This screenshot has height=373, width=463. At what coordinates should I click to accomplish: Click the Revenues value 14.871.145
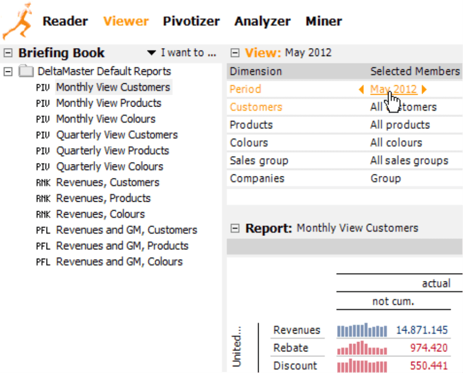click(x=422, y=330)
